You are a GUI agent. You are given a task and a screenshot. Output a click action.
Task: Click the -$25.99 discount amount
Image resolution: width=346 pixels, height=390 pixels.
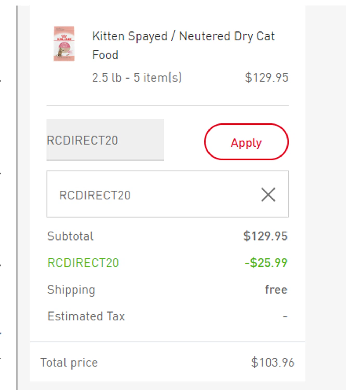click(266, 263)
